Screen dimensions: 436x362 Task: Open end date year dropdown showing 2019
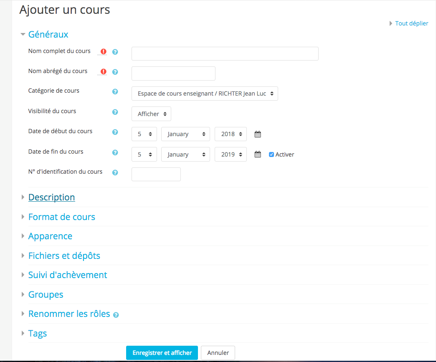pyautogui.click(x=231, y=154)
